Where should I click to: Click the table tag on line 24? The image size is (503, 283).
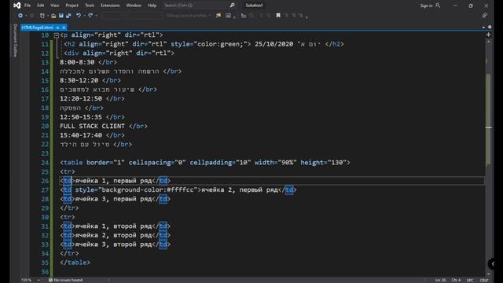coord(73,163)
